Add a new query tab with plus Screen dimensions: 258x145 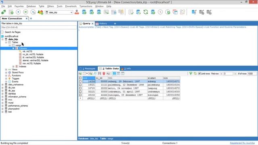point(115,23)
